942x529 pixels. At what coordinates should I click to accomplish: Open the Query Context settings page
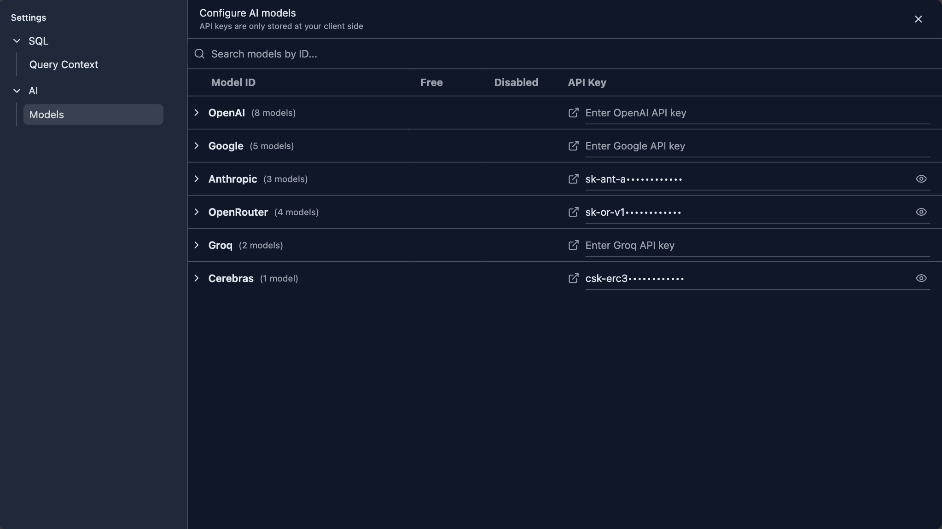[x=64, y=64]
